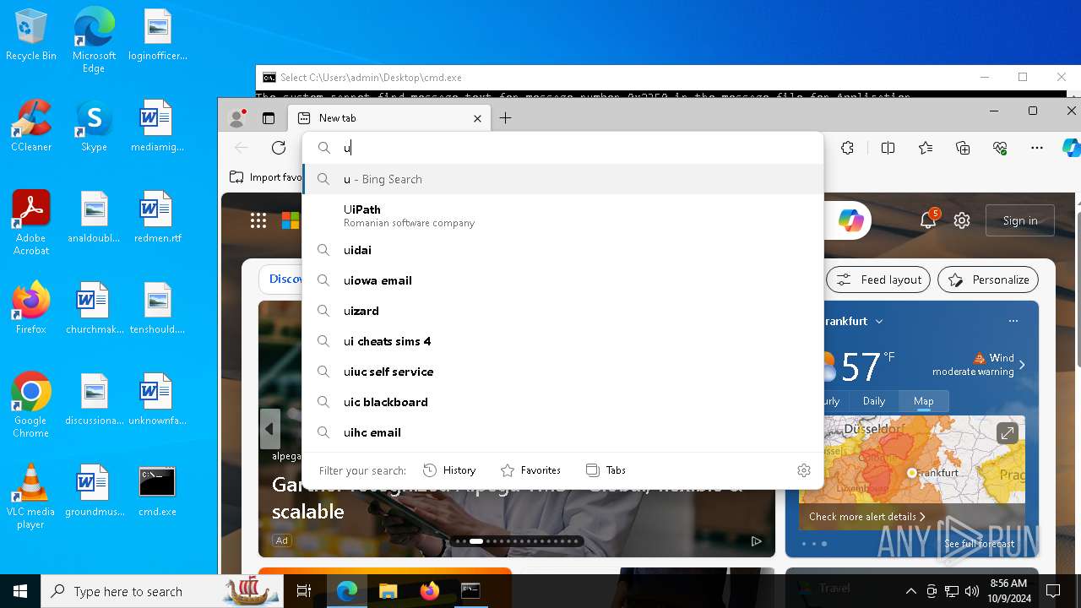1081x608 pixels.
Task: Filter search by Favorites
Action: coord(530,470)
